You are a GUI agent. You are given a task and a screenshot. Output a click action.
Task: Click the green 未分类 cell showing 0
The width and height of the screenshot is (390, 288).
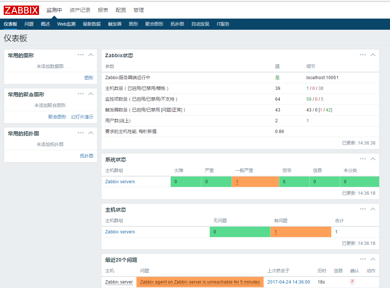pos(360,182)
